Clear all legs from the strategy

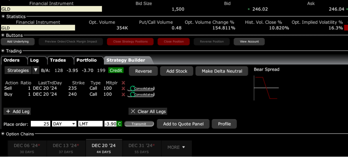pyautogui.click(x=148, y=111)
